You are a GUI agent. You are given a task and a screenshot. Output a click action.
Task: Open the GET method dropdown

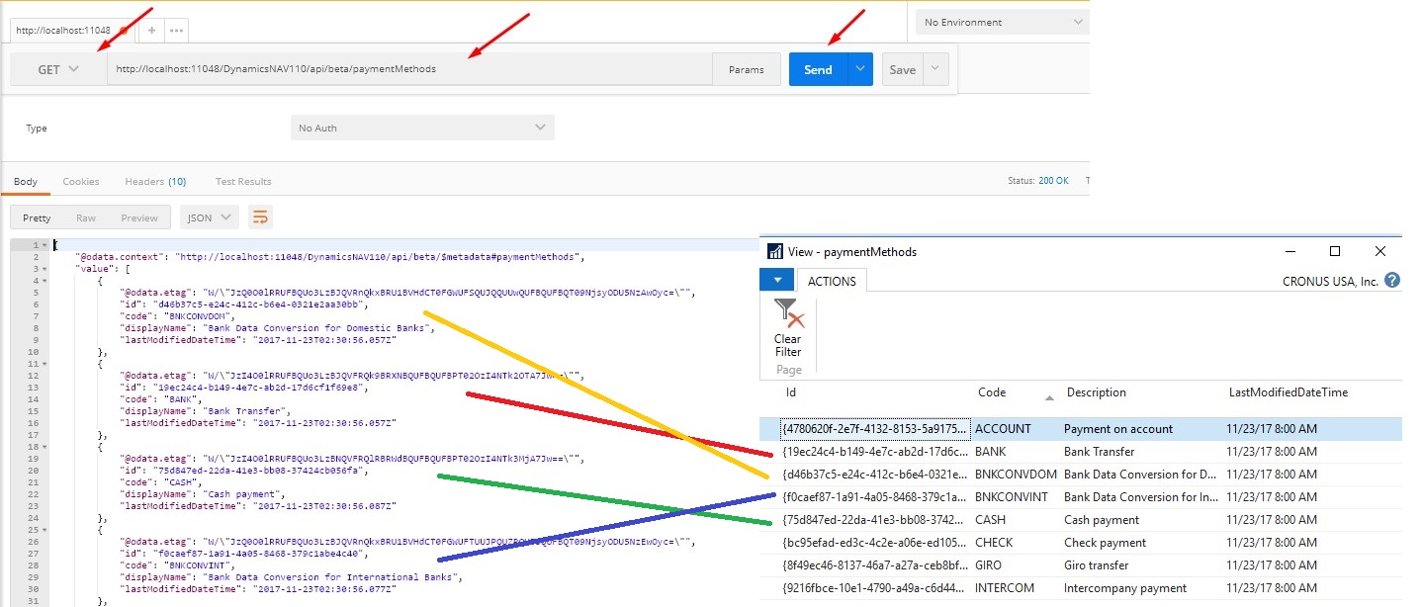58,69
